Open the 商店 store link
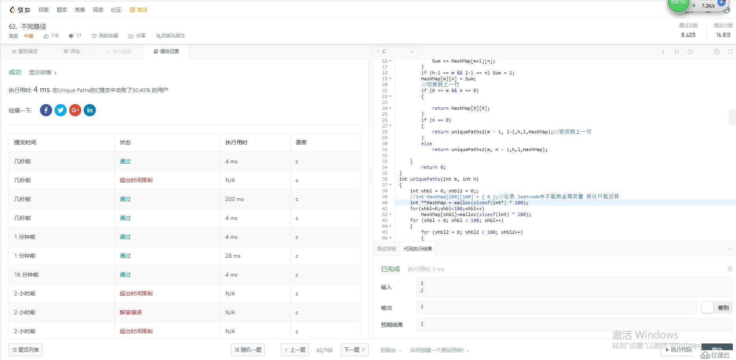The width and height of the screenshot is (736, 360). [x=139, y=10]
